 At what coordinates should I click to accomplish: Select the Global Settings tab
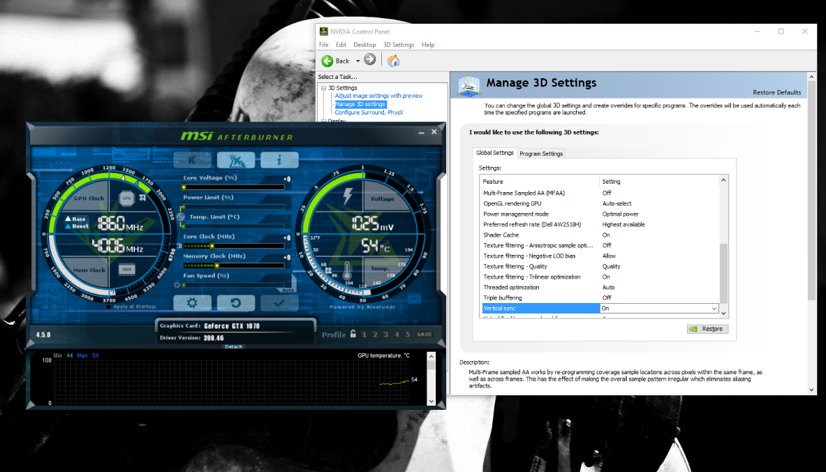tap(494, 153)
